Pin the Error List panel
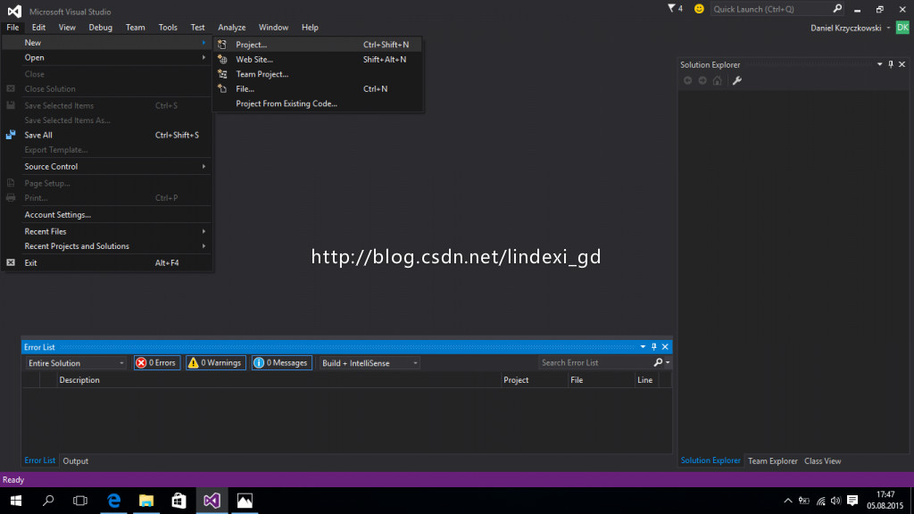914x514 pixels. click(654, 347)
